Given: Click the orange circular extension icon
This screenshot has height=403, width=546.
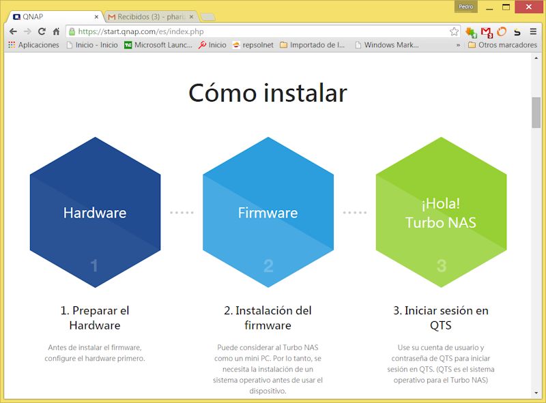Looking at the screenshot, I should pos(502,31).
